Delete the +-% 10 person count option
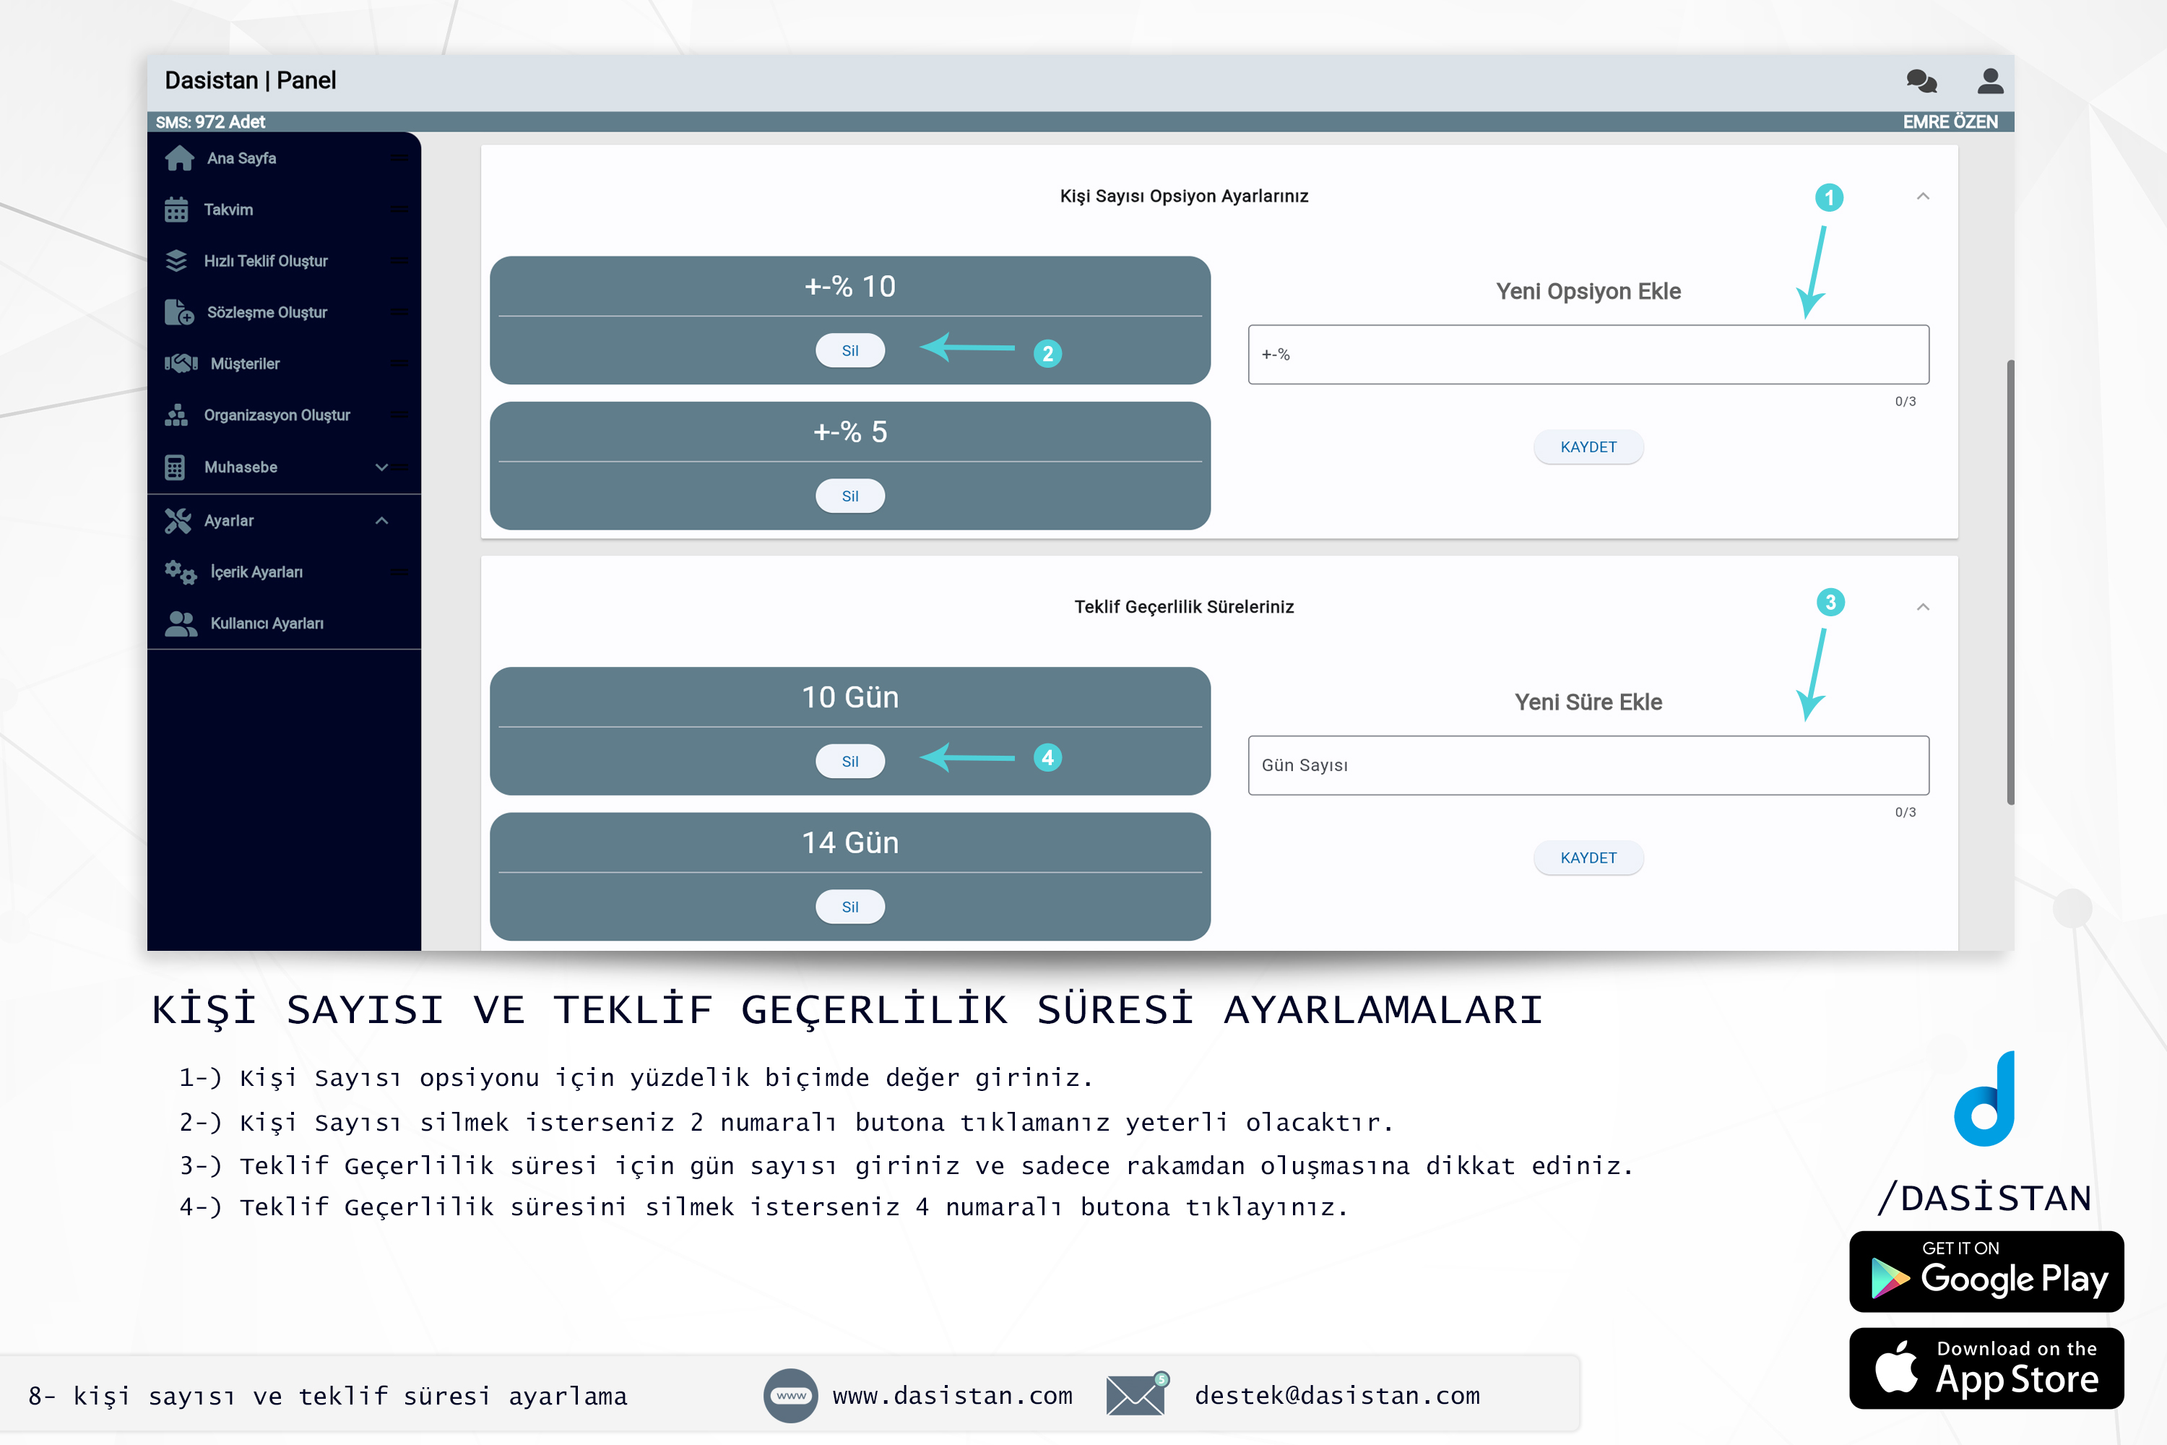Viewport: 2167px width, 1445px height. pos(849,350)
